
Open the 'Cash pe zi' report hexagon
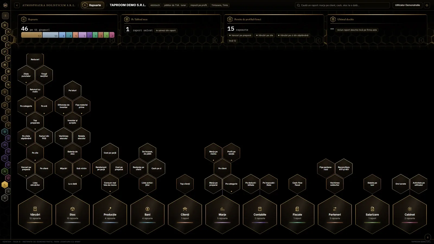coord(157,168)
